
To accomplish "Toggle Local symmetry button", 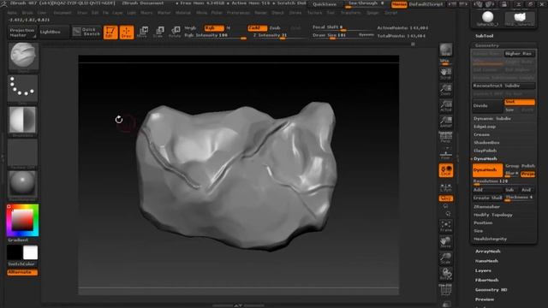I will [445, 170].
